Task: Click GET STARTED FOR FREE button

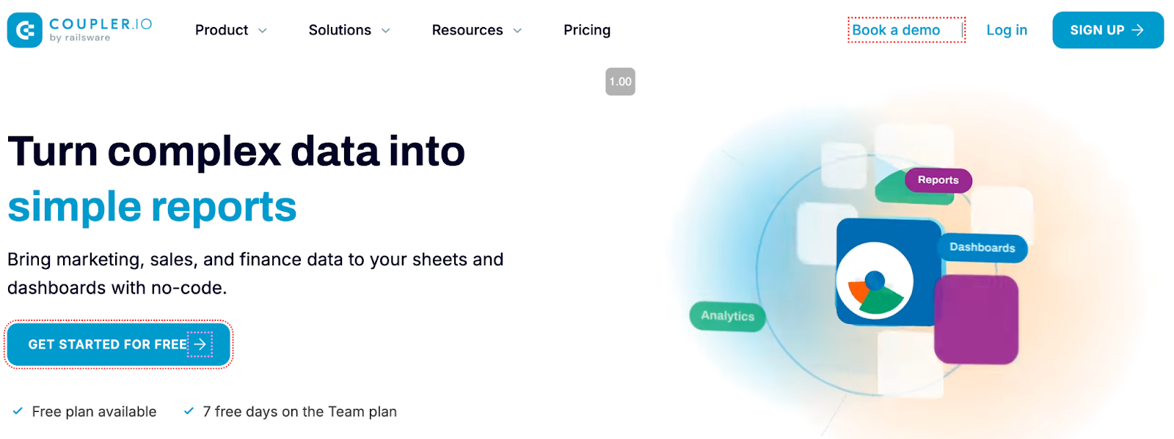Action: (119, 344)
